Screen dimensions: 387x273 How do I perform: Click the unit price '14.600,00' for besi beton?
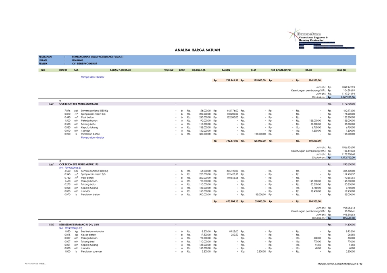(x=350, y=225)
